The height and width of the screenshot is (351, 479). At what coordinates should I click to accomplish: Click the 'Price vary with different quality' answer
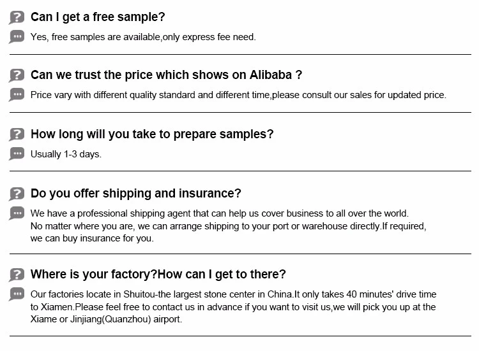(238, 95)
